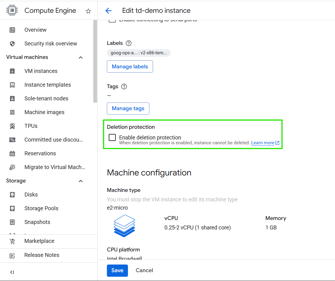Viewport: 335px width, 281px height.
Task: Collapse the Virtual machines section
Action: click(81, 57)
